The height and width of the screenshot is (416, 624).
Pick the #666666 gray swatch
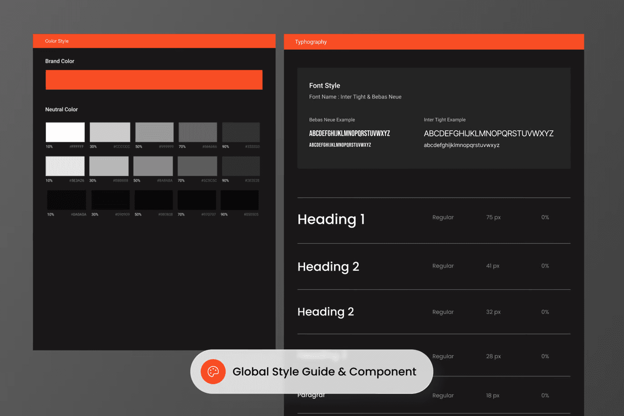pos(198,132)
